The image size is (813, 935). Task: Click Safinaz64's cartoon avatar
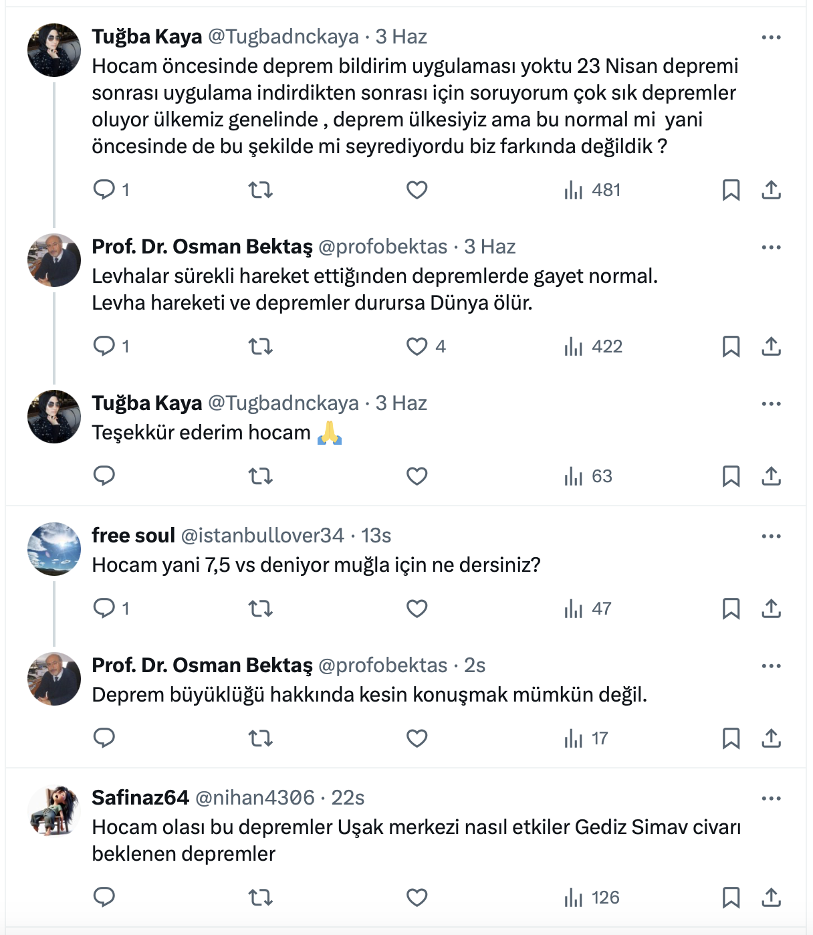coord(54,811)
